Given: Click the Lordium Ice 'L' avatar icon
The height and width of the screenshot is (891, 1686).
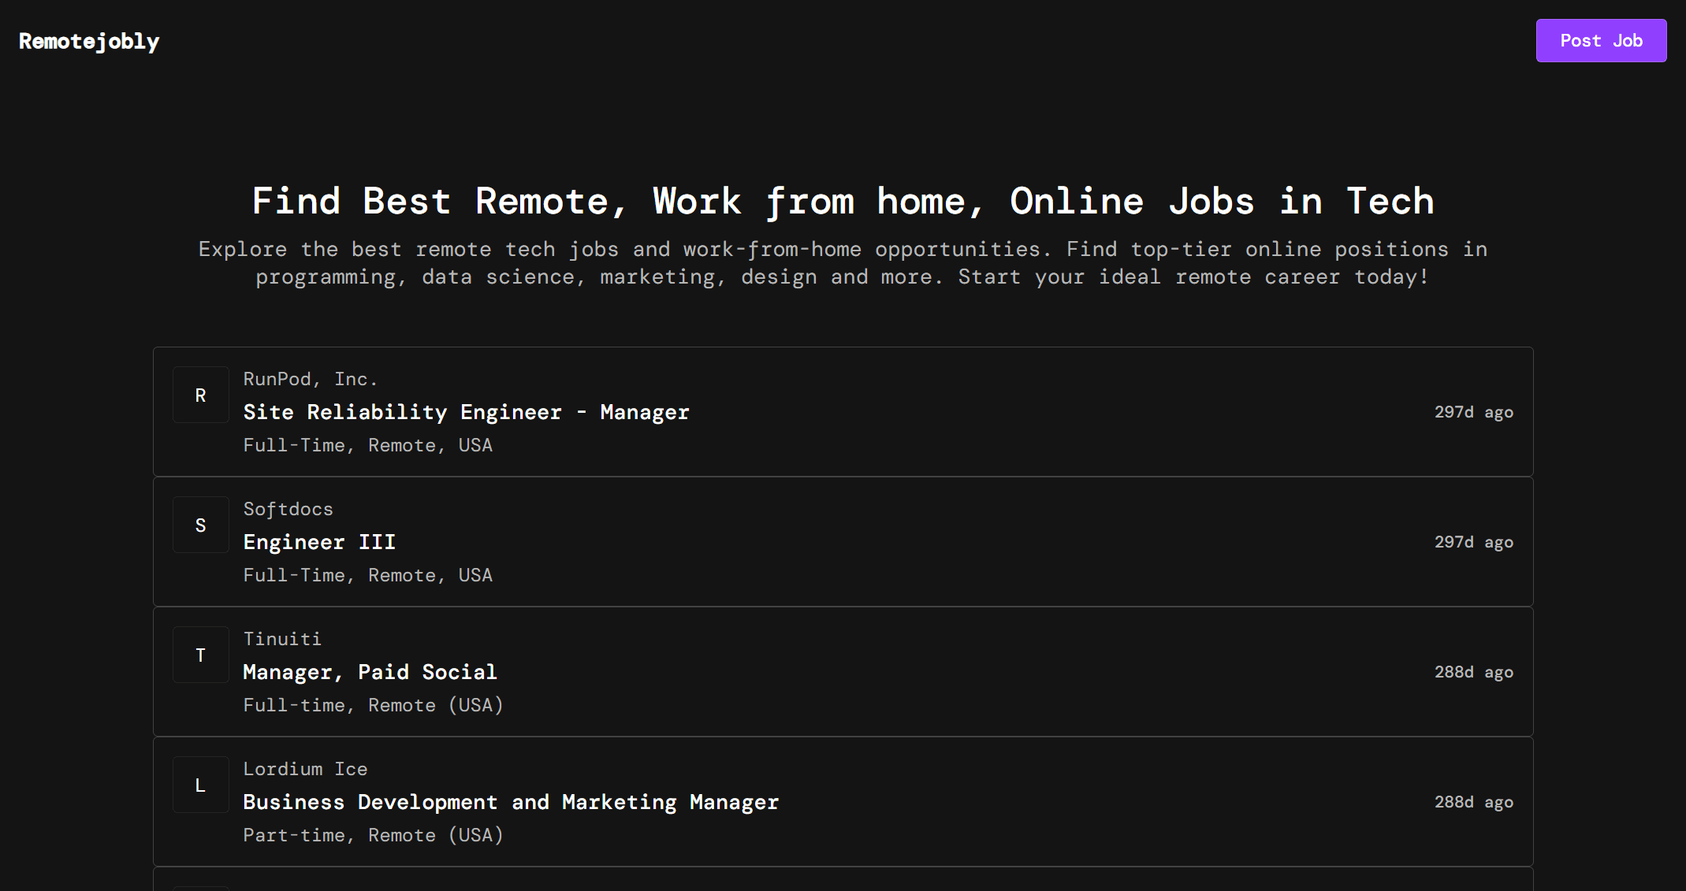Looking at the screenshot, I should (201, 785).
